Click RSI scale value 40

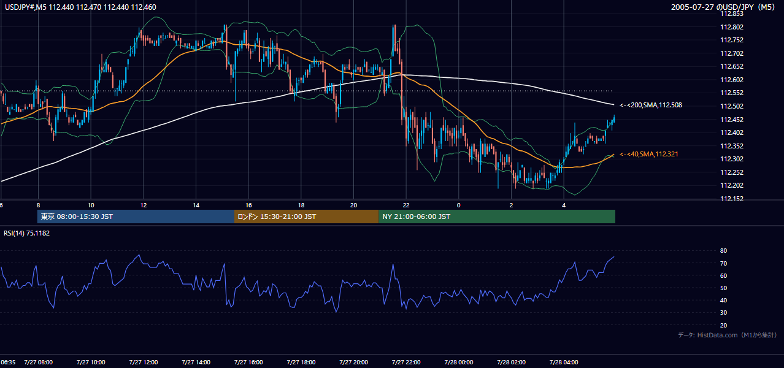pos(724,300)
